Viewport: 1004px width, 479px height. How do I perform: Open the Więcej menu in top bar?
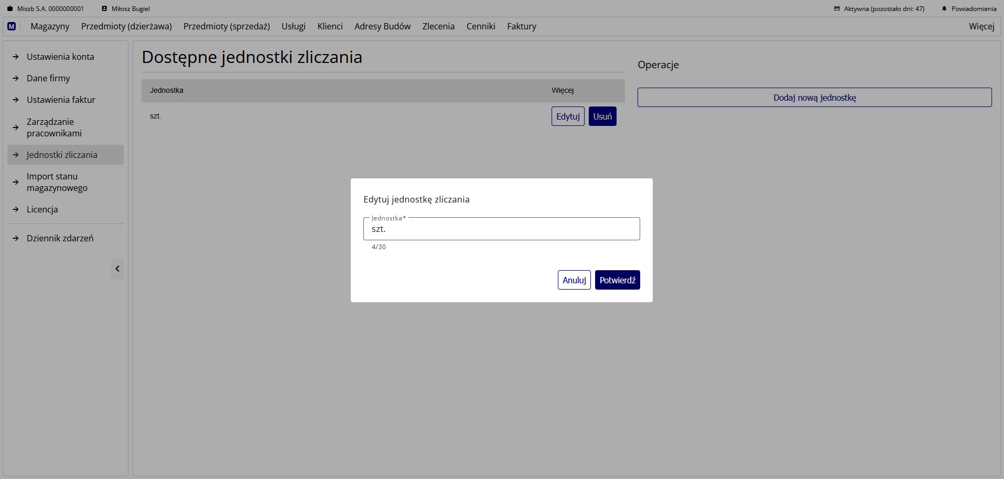click(x=981, y=26)
